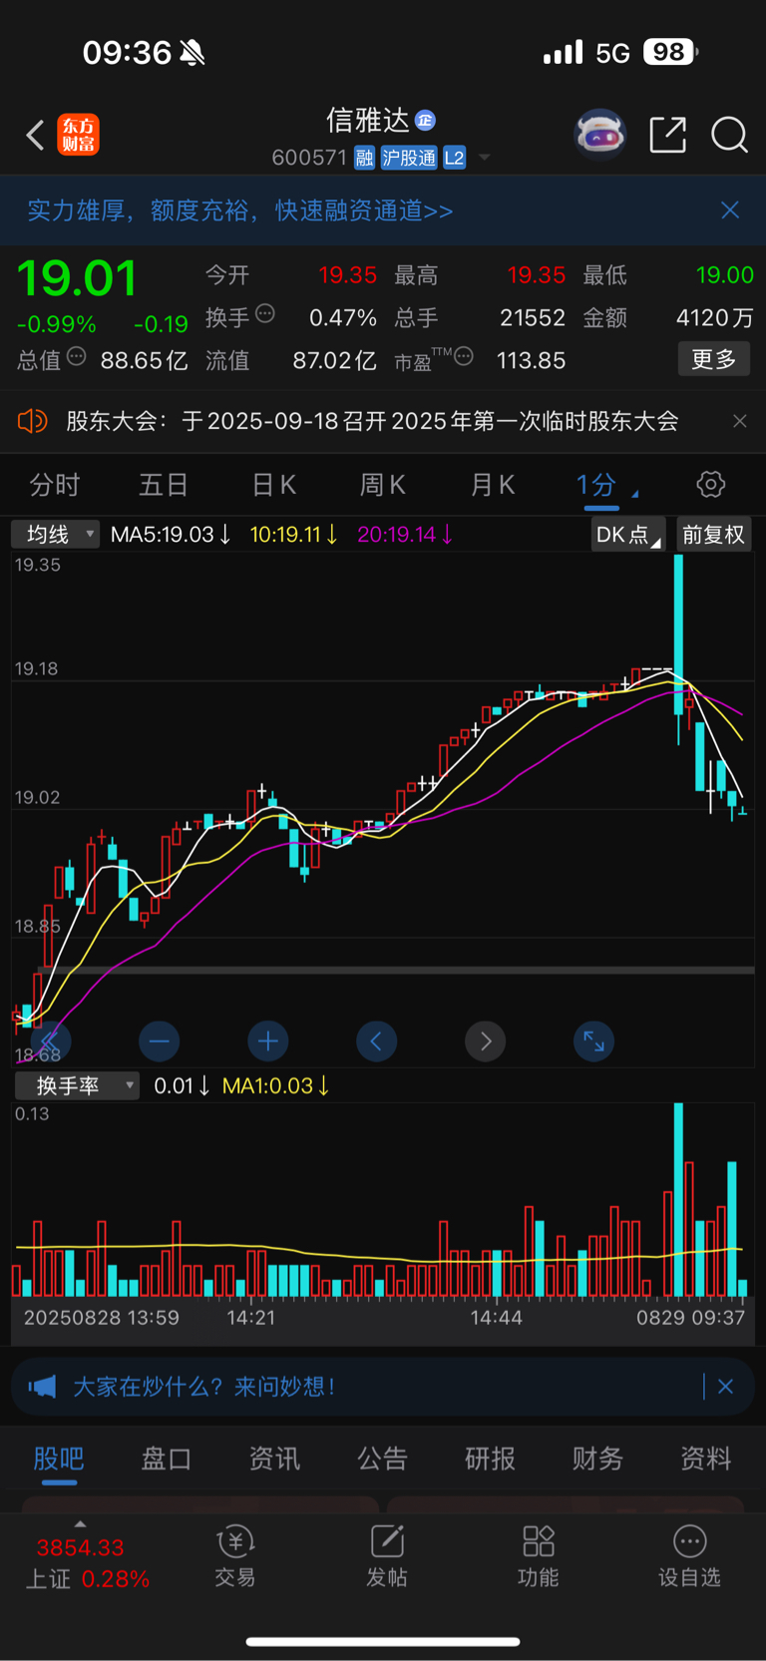Image resolution: width=766 pixels, height=1661 pixels.
Task: Tap the 更多 button for more data
Action: [714, 359]
